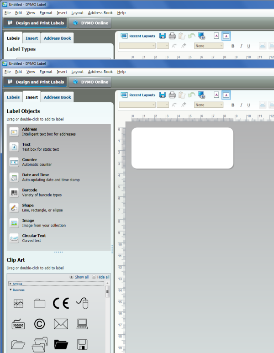Open font size dropdown in front window

coord(163,105)
